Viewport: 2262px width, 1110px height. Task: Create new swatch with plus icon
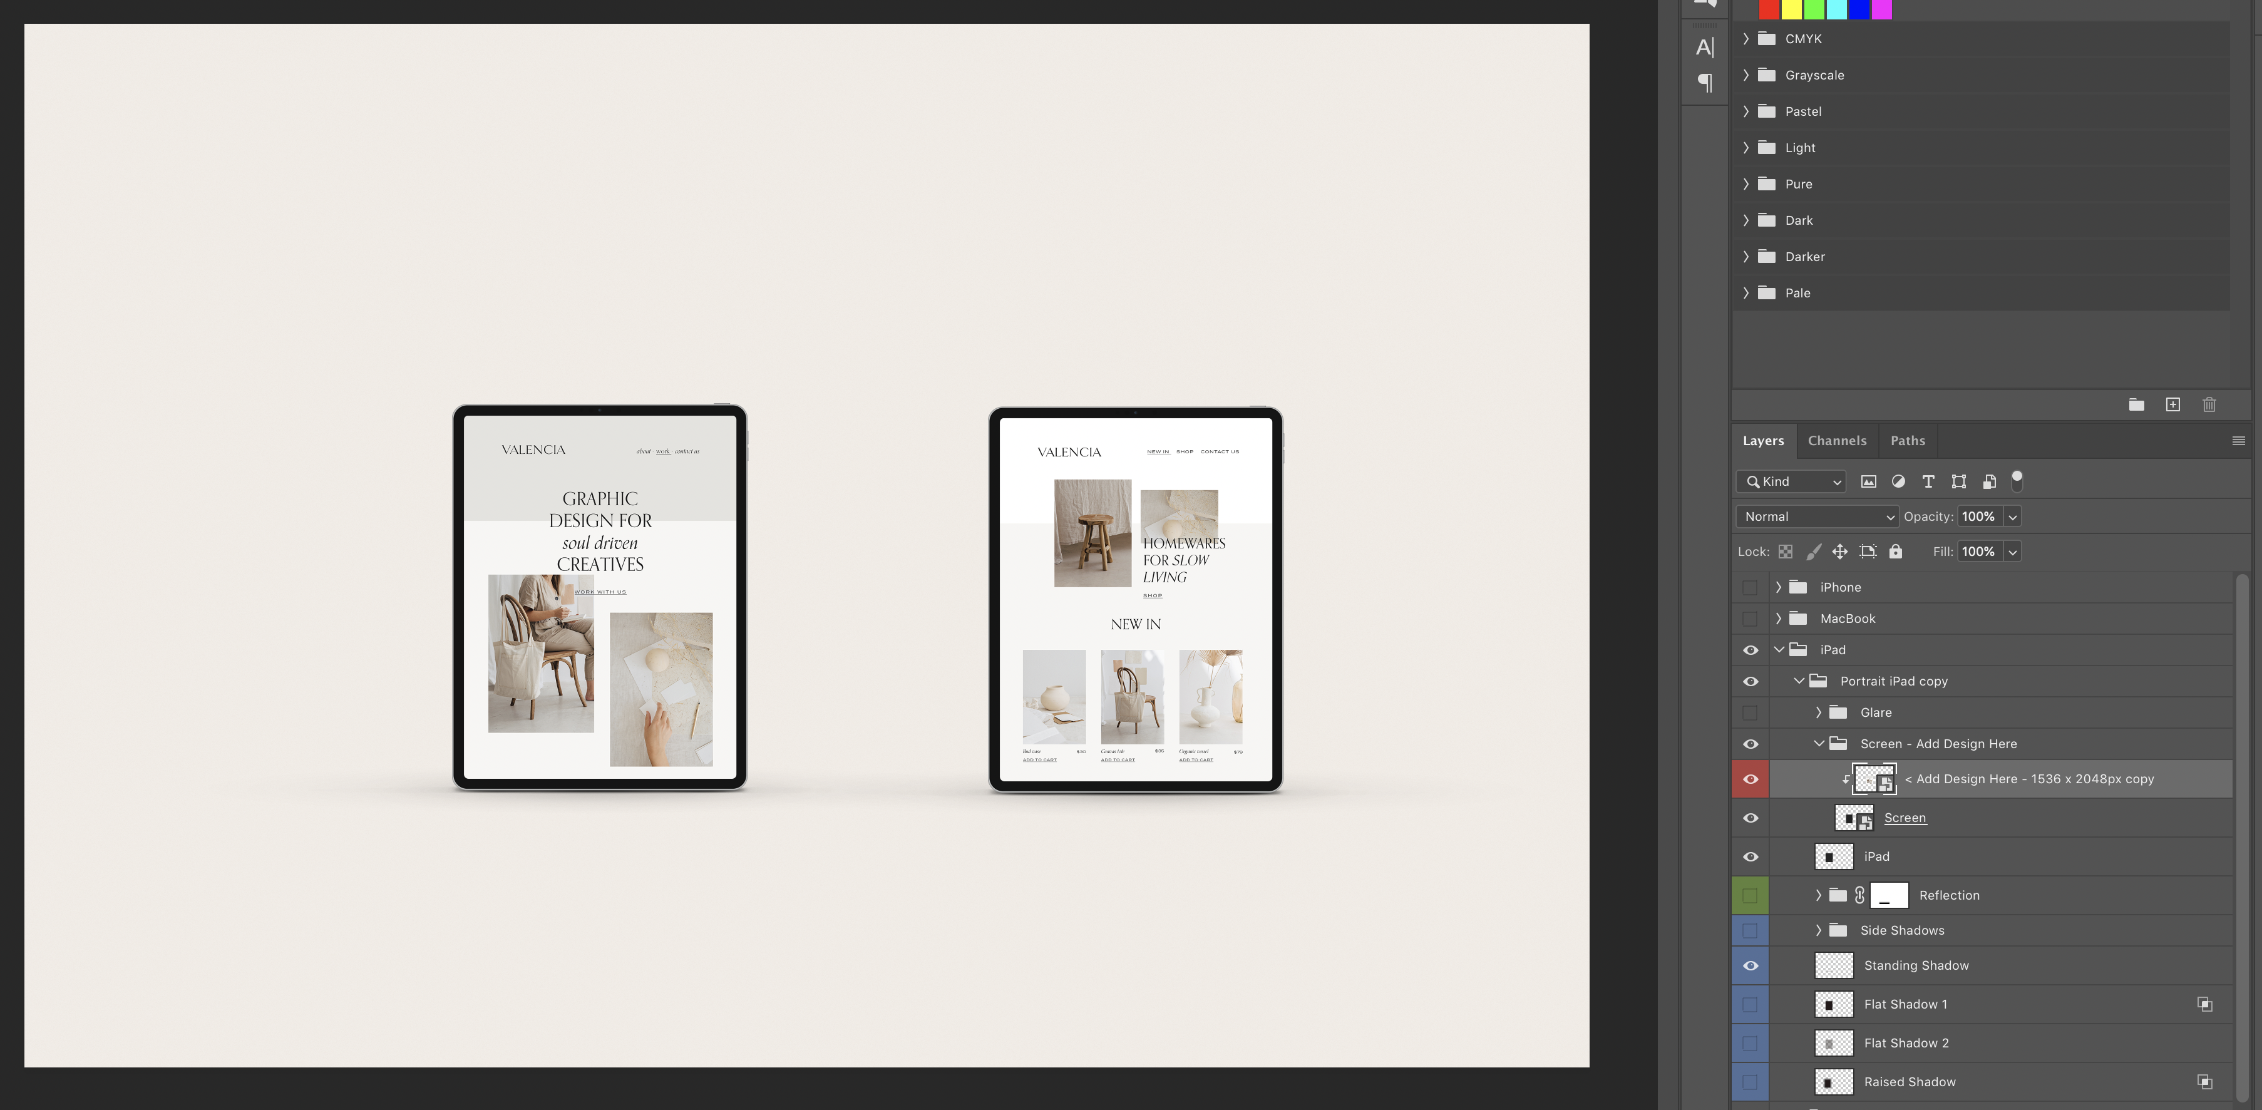2172,405
